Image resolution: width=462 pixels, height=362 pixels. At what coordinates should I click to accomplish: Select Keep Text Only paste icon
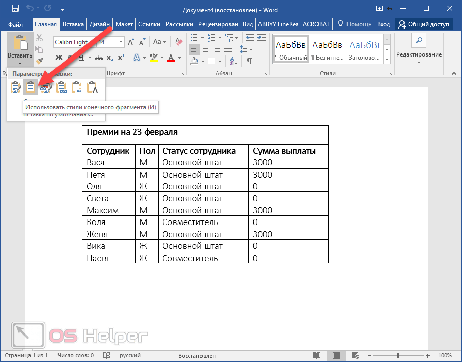tap(92, 88)
